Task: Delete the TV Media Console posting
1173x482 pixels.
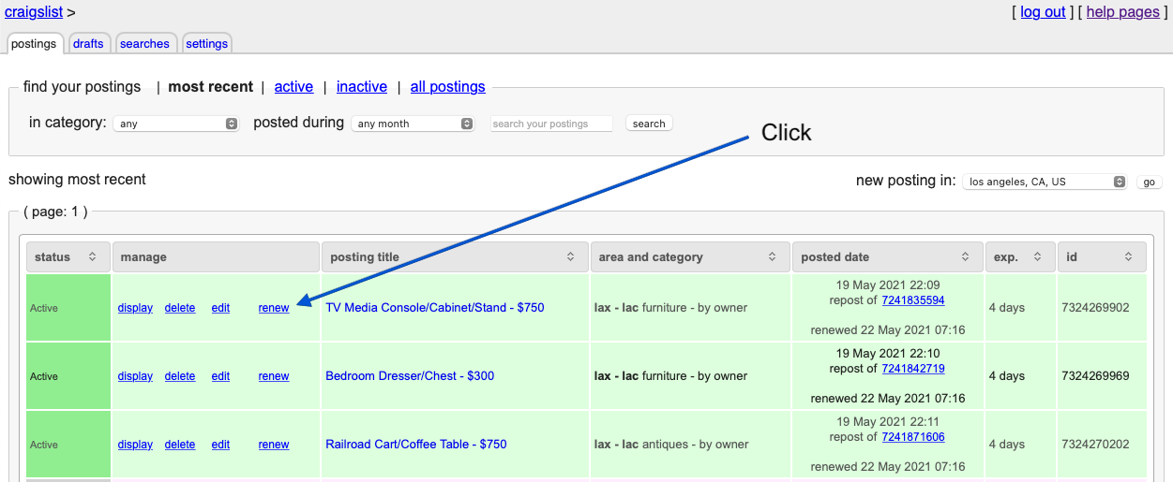Action: coord(180,308)
